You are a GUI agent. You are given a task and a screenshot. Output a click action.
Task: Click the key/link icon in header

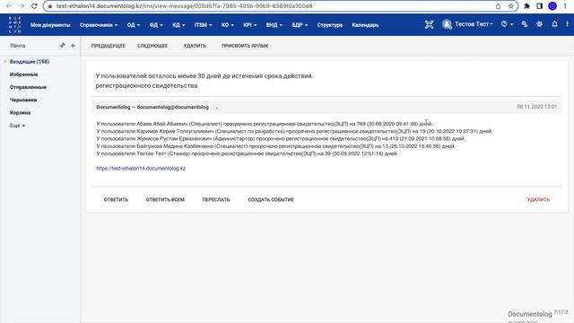pos(525,24)
